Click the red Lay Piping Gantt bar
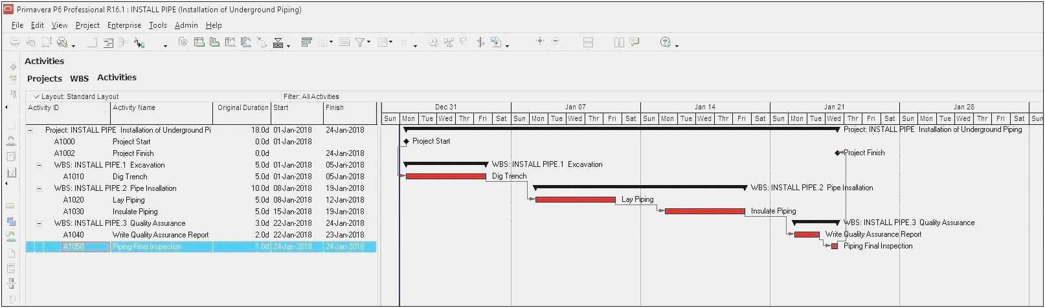Screen dimensions: 1045x308 coord(575,199)
